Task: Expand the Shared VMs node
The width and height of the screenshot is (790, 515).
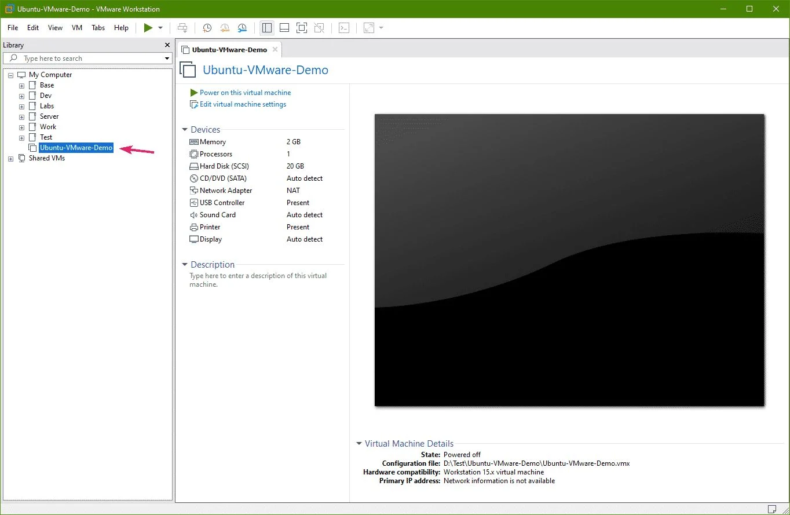Action: pos(11,158)
